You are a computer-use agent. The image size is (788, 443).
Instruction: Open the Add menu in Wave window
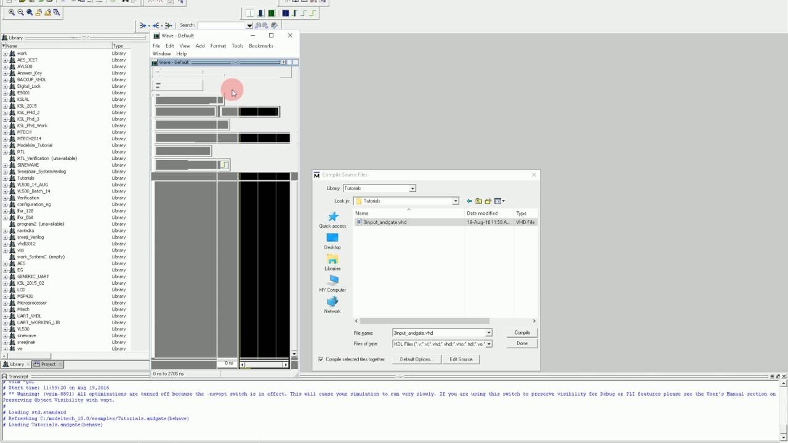pyautogui.click(x=200, y=46)
